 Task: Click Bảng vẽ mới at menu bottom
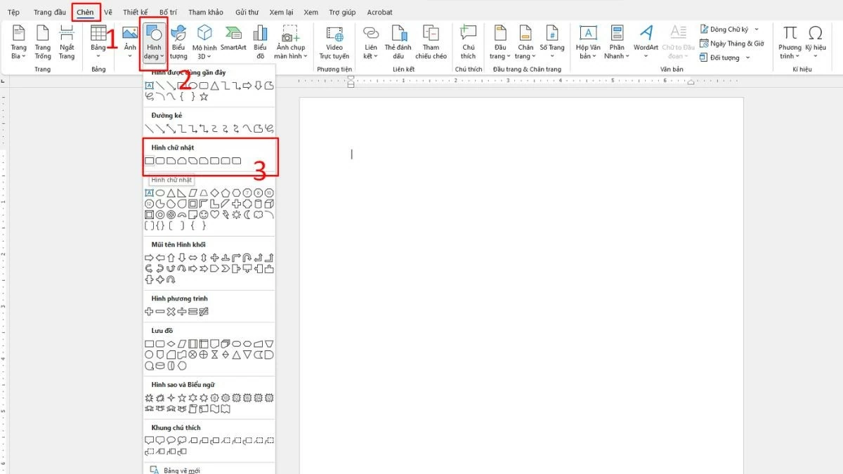pyautogui.click(x=181, y=470)
